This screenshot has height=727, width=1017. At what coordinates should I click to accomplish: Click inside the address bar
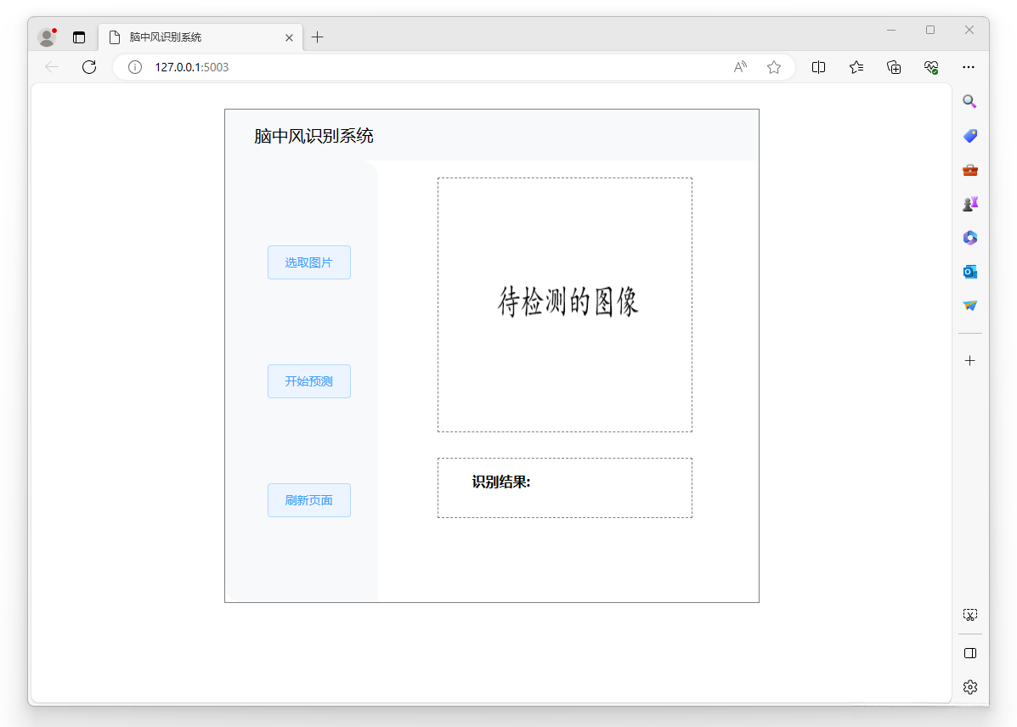(x=425, y=67)
